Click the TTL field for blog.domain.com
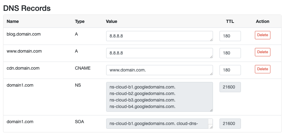This screenshot has height=138, width=285. point(230,36)
